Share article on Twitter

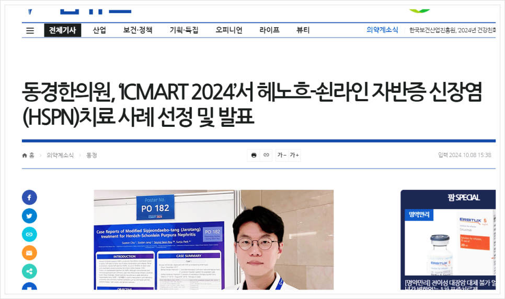29,216
